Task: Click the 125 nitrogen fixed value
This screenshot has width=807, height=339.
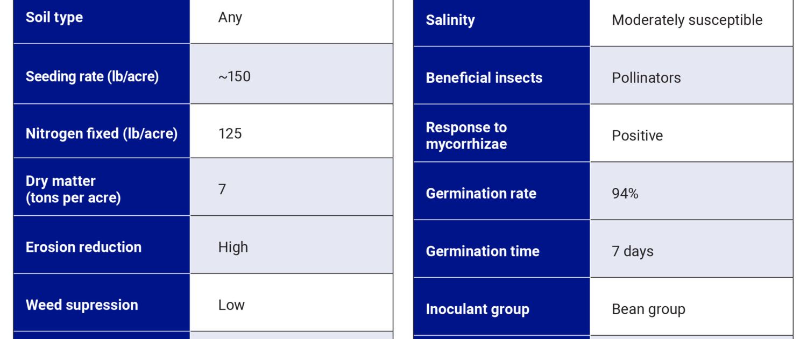Action: pos(230,133)
